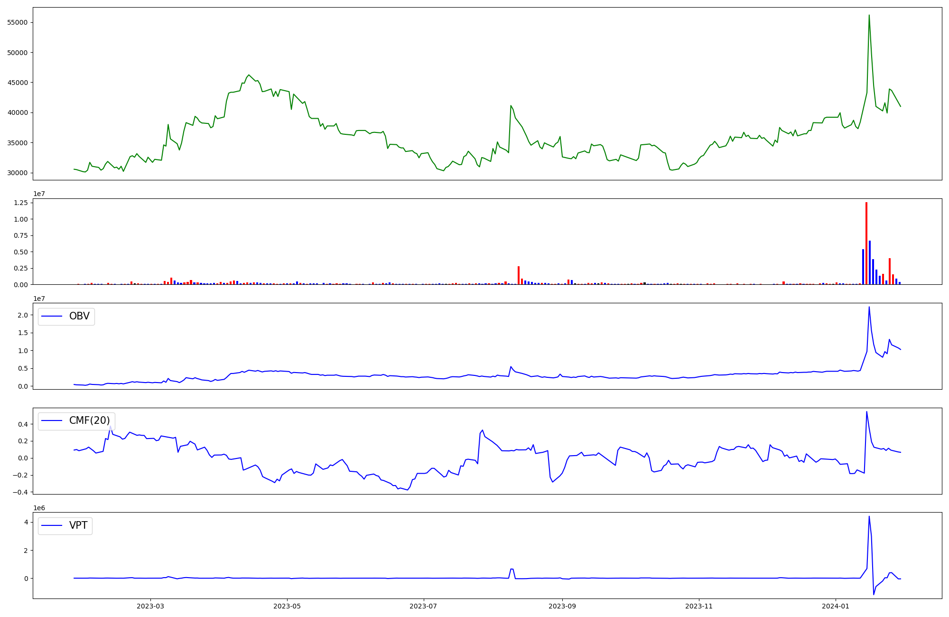The width and height of the screenshot is (949, 617).
Task: Click the 2024-01 x-axis label
Action: [835, 606]
